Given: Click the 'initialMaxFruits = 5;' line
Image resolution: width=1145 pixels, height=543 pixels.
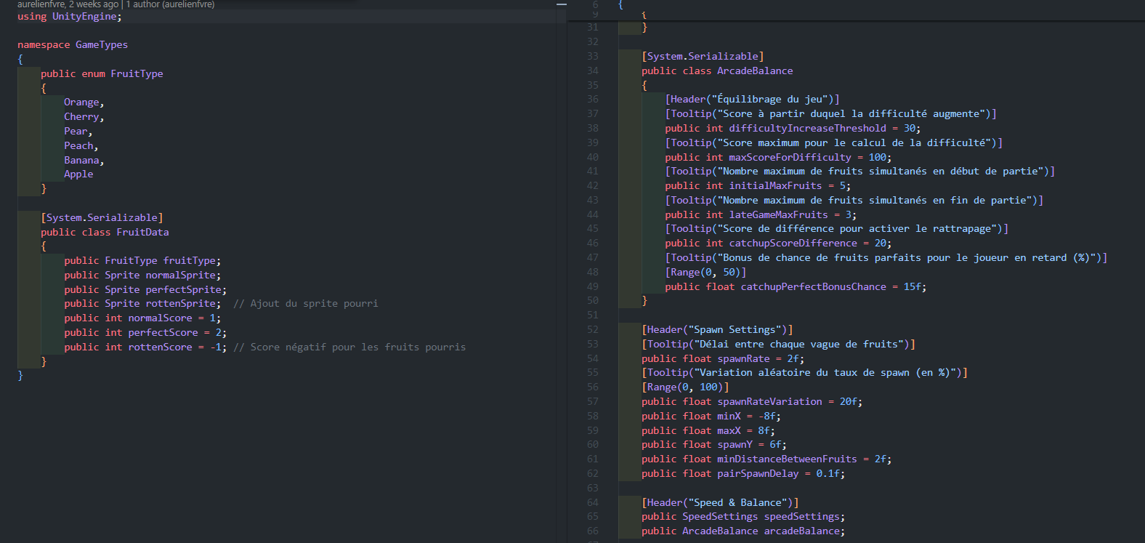Looking at the screenshot, I should (758, 186).
